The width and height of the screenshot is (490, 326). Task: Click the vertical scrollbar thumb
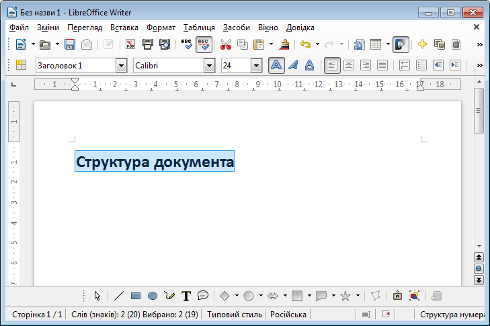pyautogui.click(x=479, y=111)
